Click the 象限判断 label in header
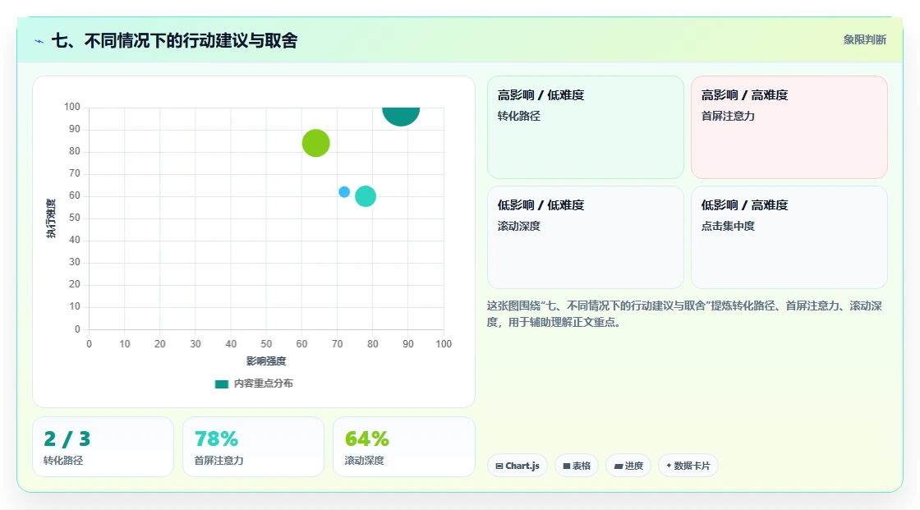Screen dimensions: 920x510 coord(864,40)
